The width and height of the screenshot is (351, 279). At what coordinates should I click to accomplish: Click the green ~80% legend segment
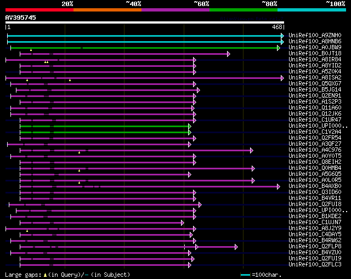[x=244, y=10]
